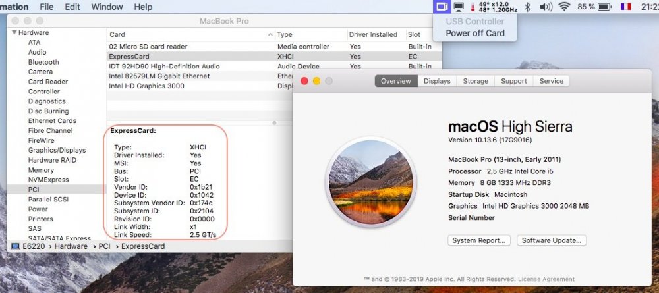Click Hardware in the bottom path bar
659x293 pixels.
click(x=71, y=246)
